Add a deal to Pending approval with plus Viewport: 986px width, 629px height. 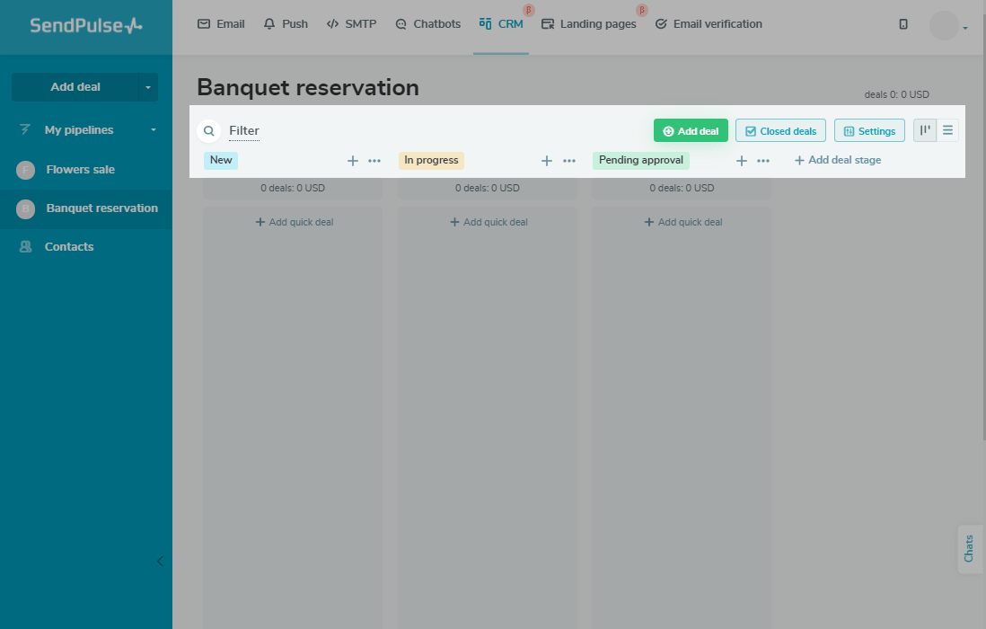[x=742, y=161]
